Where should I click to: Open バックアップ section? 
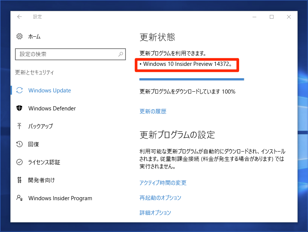[40, 126]
